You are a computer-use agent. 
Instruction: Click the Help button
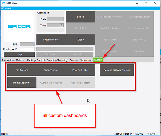(x=19, y=54)
